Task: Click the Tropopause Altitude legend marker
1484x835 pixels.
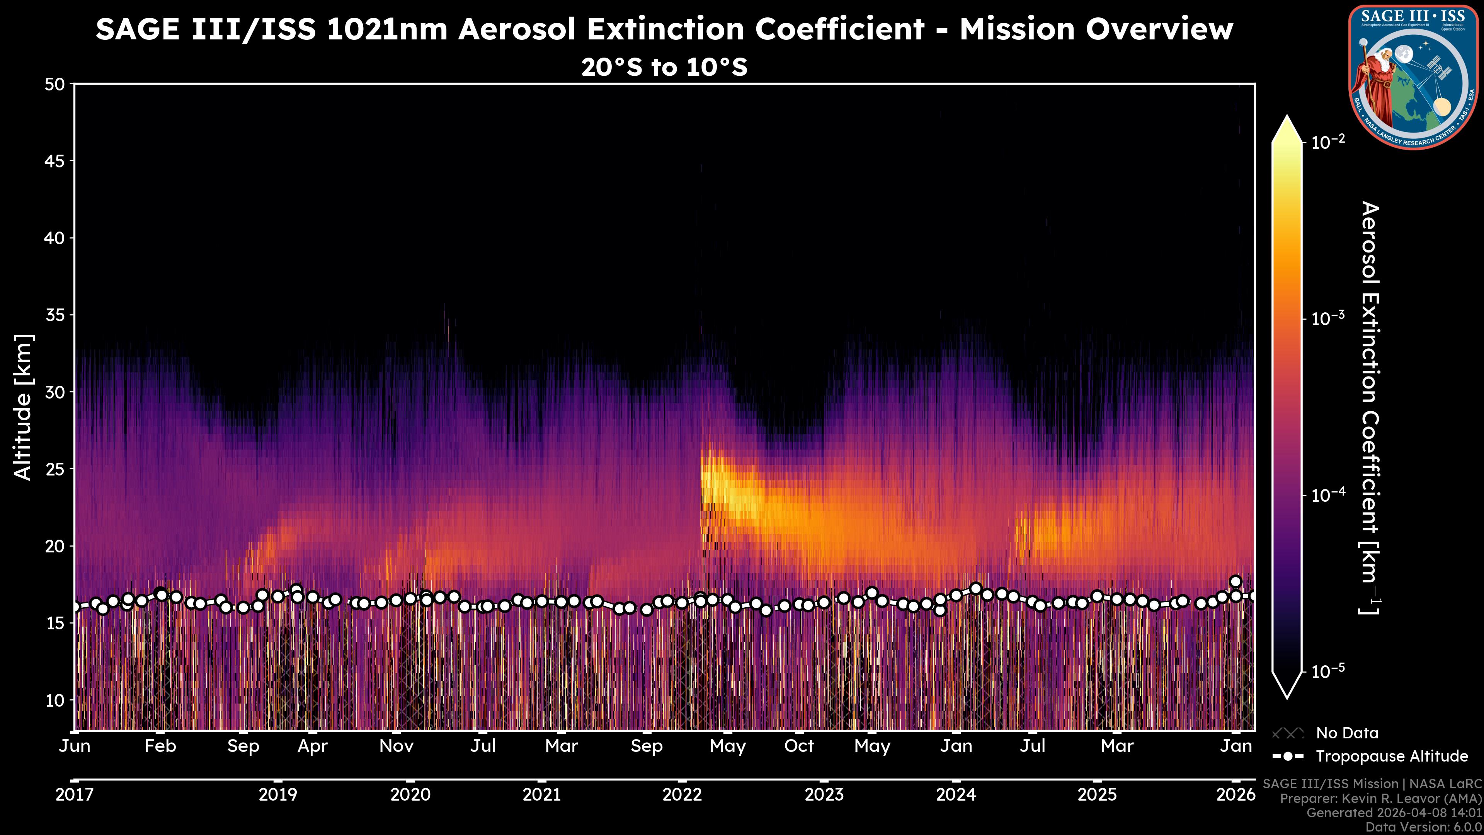Action: pos(1288,756)
